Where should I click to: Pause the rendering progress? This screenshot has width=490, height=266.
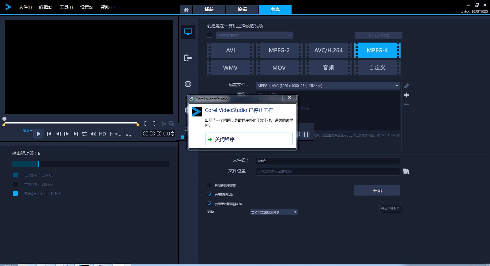pos(306,134)
